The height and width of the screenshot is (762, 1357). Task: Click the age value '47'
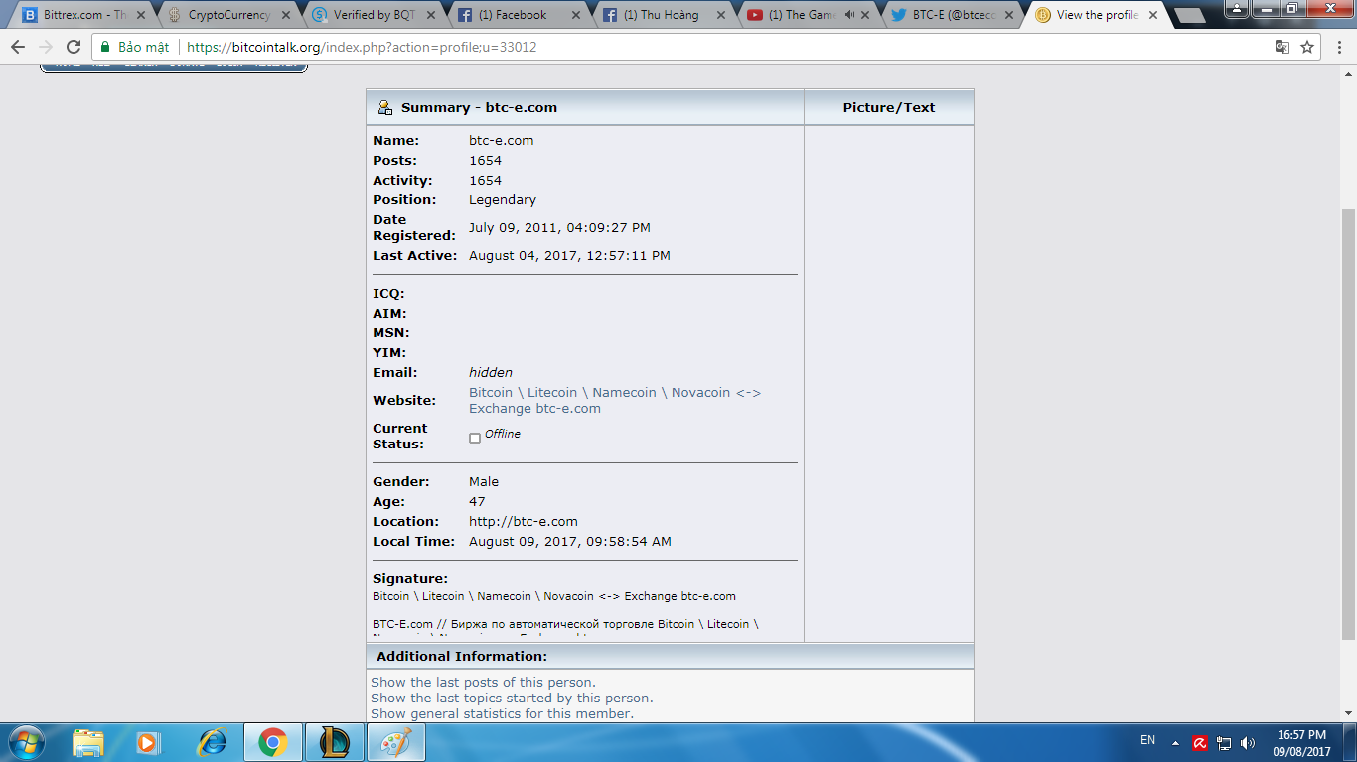point(477,501)
